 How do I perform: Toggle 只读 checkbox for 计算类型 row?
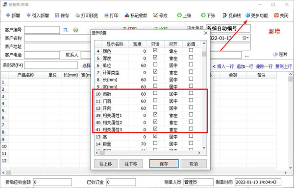tap(155, 72)
